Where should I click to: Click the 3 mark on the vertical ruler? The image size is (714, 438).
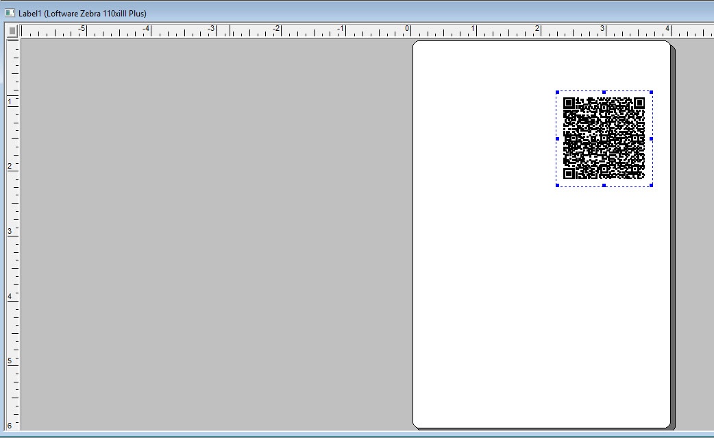pos(10,231)
